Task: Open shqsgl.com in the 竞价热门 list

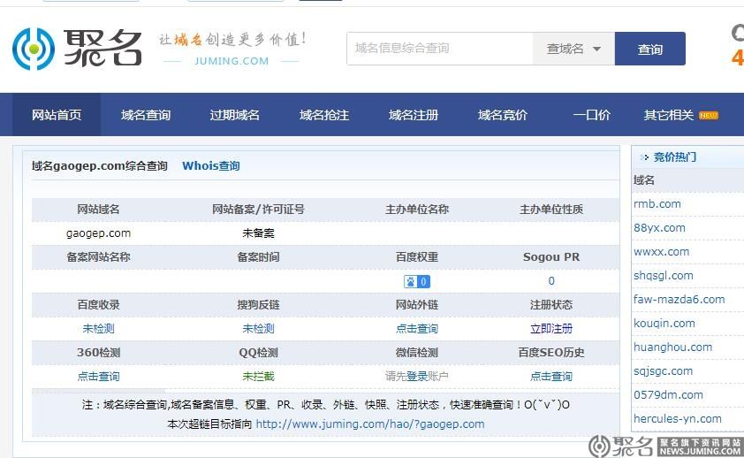Action: click(664, 276)
